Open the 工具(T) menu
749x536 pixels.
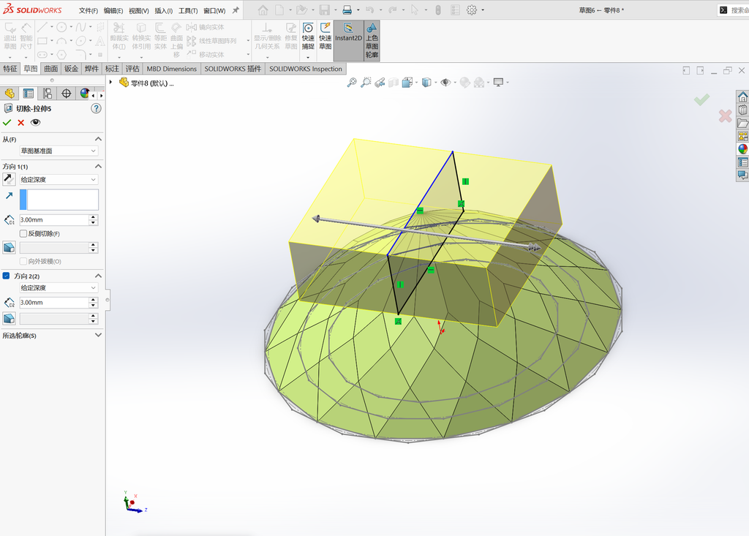tap(188, 10)
